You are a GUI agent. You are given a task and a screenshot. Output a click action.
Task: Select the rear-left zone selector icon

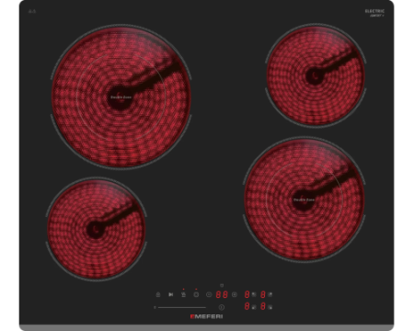254,294
